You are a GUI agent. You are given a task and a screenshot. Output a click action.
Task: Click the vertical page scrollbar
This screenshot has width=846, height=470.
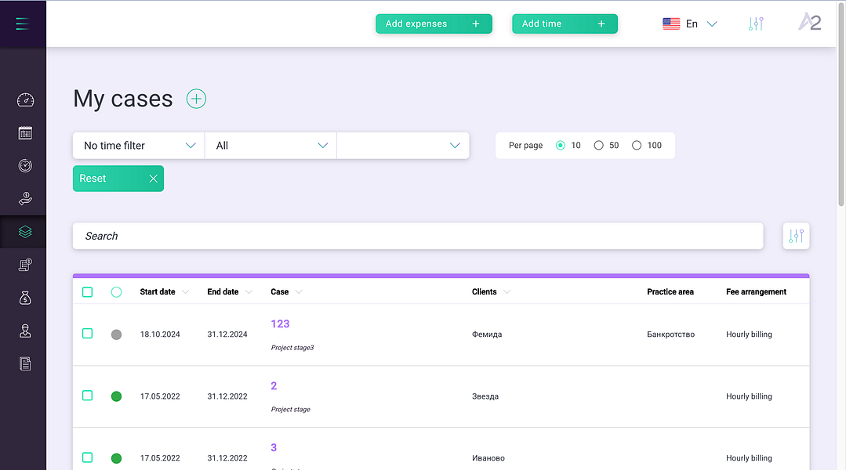click(x=841, y=105)
